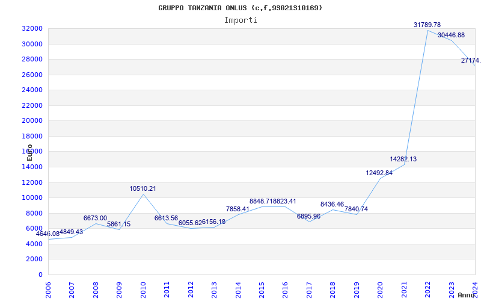Click the 2012 x-axis label
The image size is (481, 301).
coord(191,290)
